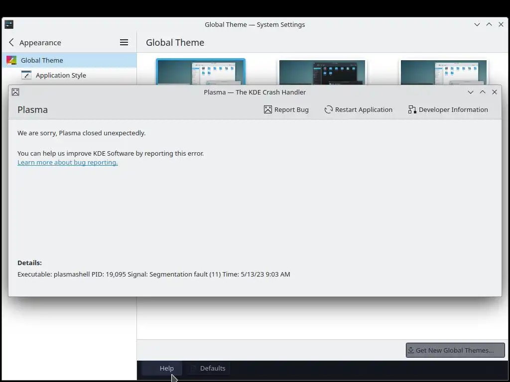The image size is (510, 382).
Task: Select Global Theme in the sidebar
Action: [69, 60]
